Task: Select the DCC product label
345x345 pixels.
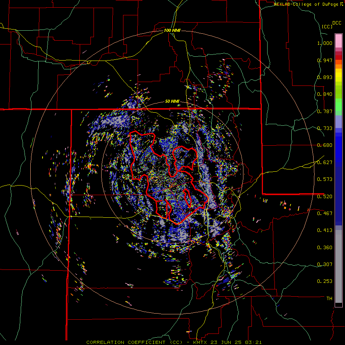Action: pyautogui.click(x=337, y=23)
